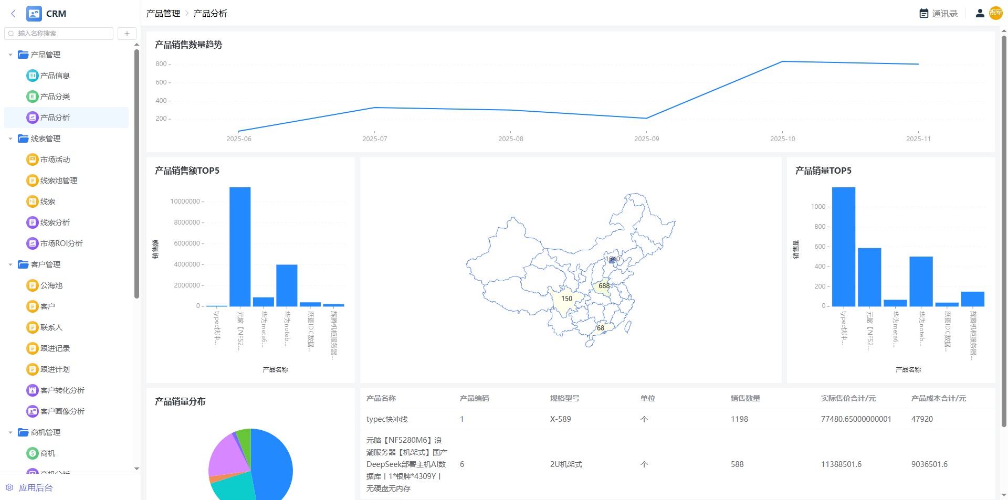This screenshot has height=500, width=1008.
Task: Click the plus button next to search
Action: point(127,34)
